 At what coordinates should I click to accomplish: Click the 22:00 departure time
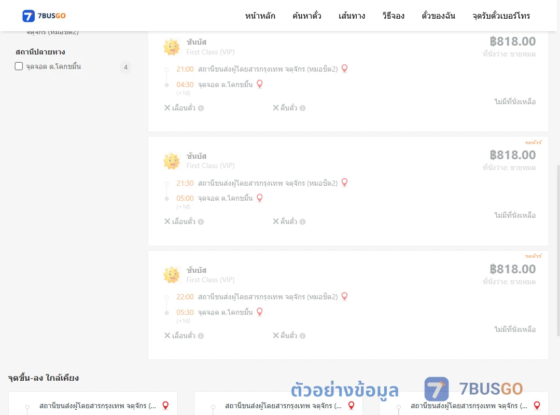[x=185, y=297]
